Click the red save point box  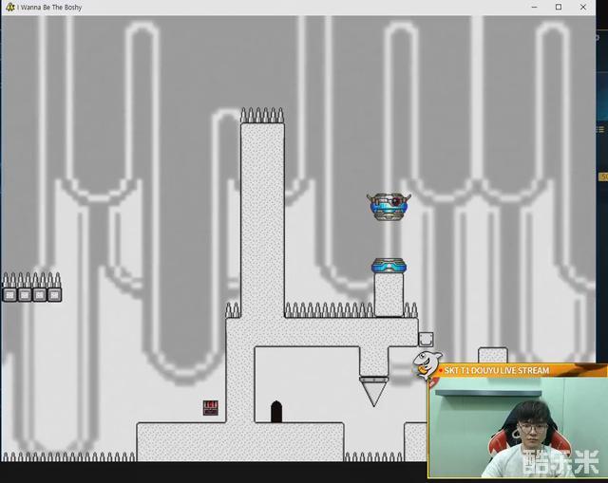click(211, 408)
